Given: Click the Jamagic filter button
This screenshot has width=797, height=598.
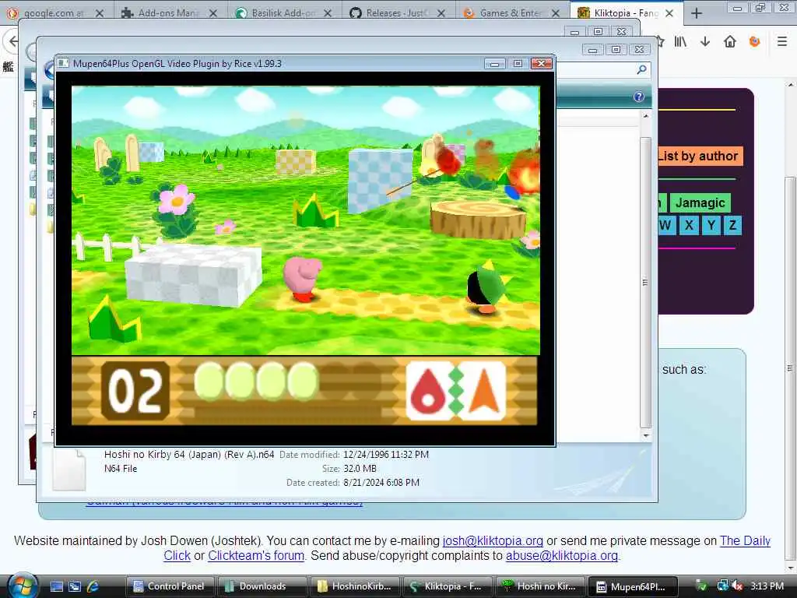Looking at the screenshot, I should pyautogui.click(x=700, y=203).
